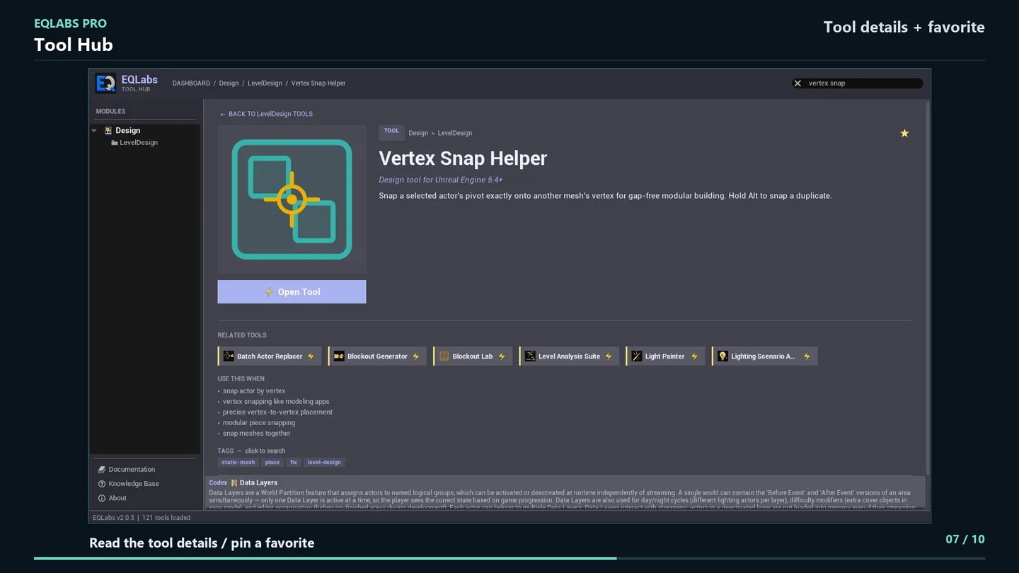This screenshot has width=1019, height=573.
Task: Click the Light Painter icon
Action: pyautogui.click(x=637, y=357)
